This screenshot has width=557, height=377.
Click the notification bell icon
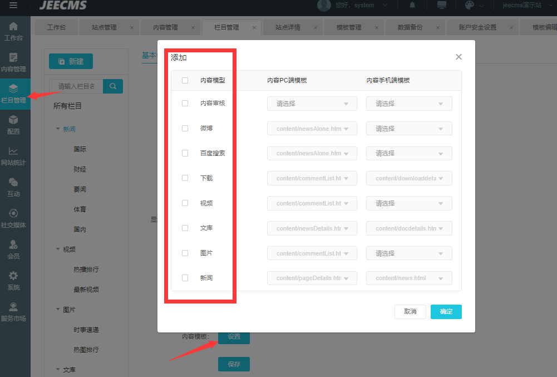coord(412,5)
